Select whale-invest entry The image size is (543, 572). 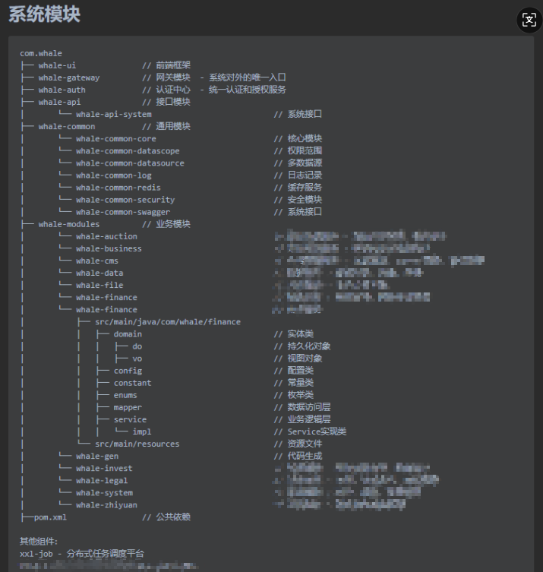tap(104, 469)
